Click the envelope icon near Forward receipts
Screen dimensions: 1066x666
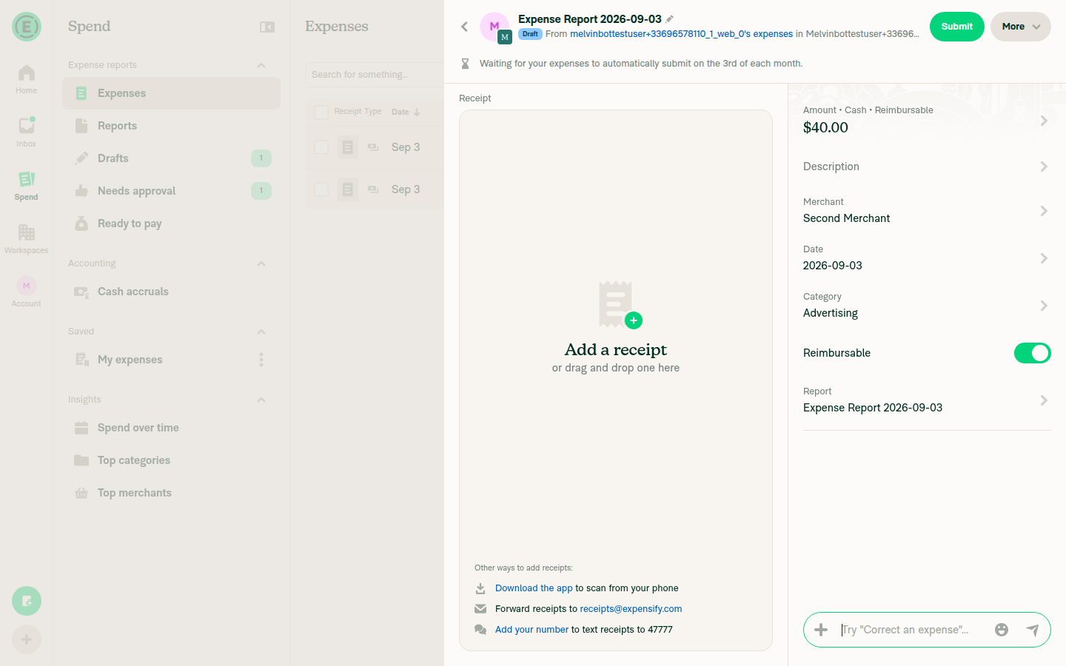point(480,609)
